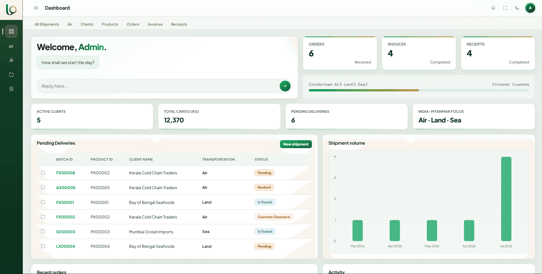Click the Active Clients card

coord(92,116)
